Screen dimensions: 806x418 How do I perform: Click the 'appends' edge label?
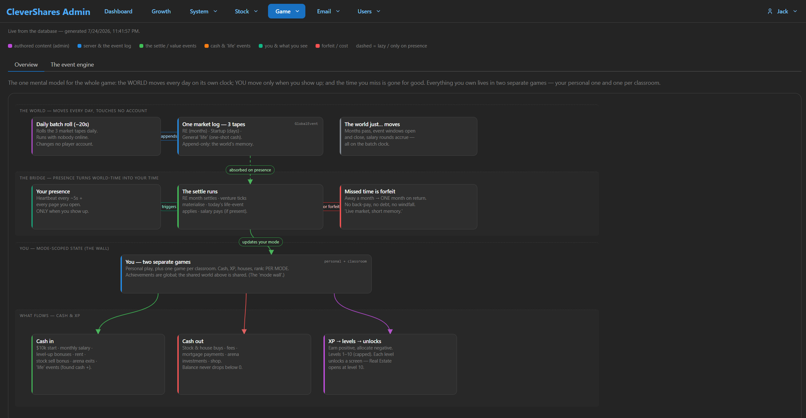[169, 136]
